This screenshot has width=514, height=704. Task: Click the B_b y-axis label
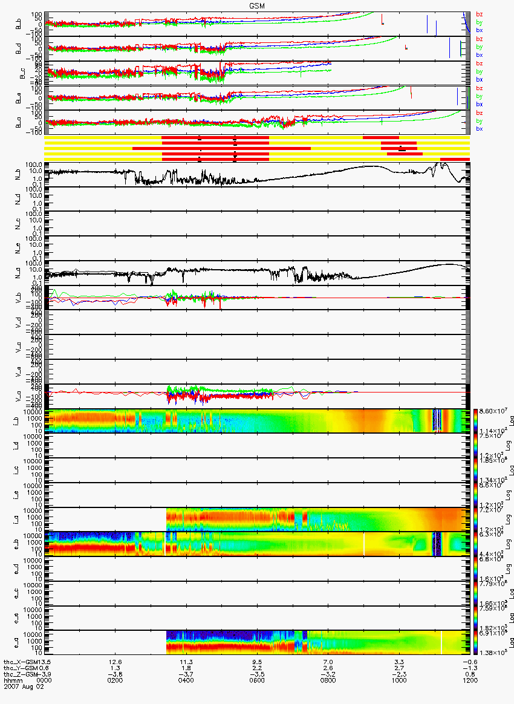tap(18, 24)
